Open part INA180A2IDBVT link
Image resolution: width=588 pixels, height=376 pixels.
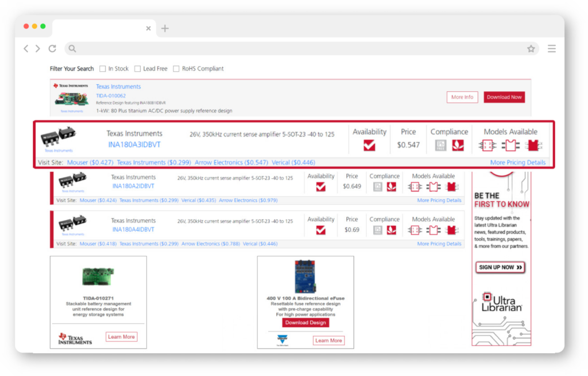click(133, 186)
